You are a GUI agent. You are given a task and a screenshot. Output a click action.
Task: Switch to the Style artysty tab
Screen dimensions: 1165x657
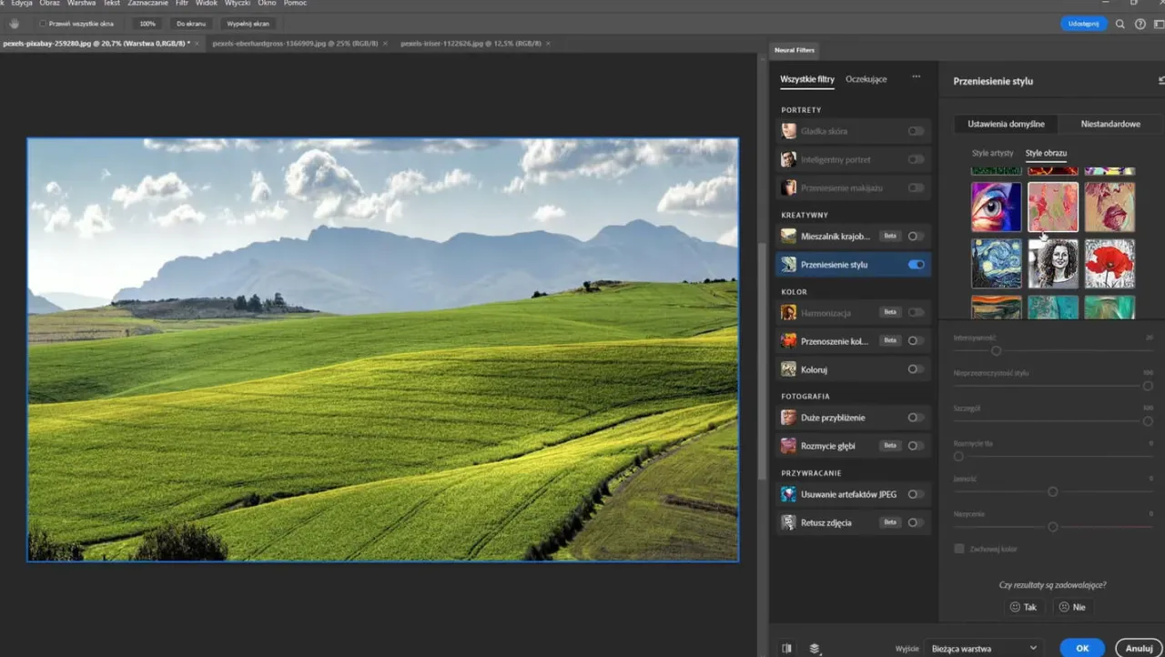[992, 153]
